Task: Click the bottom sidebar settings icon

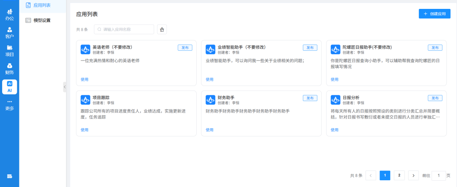Action: coord(10,176)
